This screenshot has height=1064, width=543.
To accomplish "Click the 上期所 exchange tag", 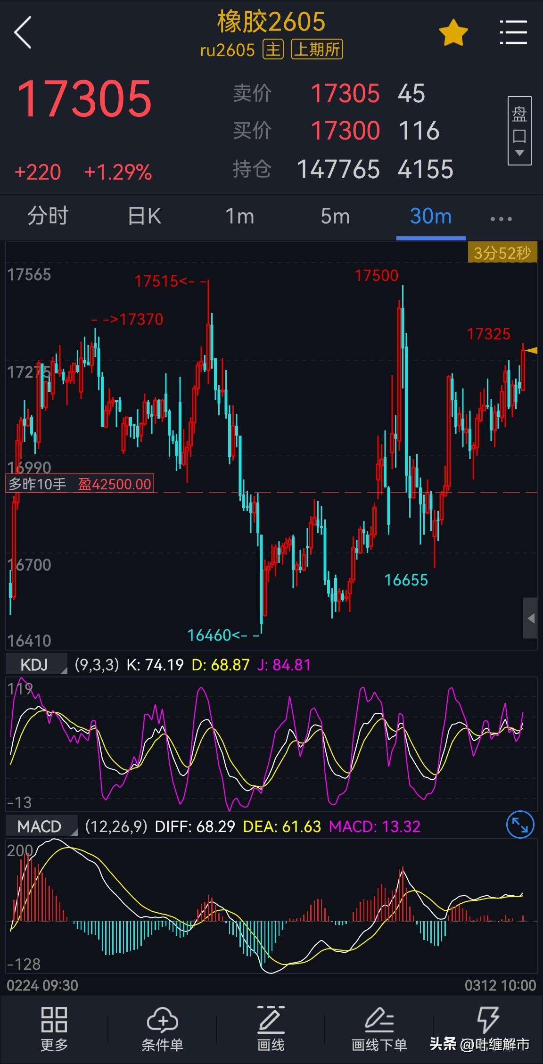I will coord(317,49).
